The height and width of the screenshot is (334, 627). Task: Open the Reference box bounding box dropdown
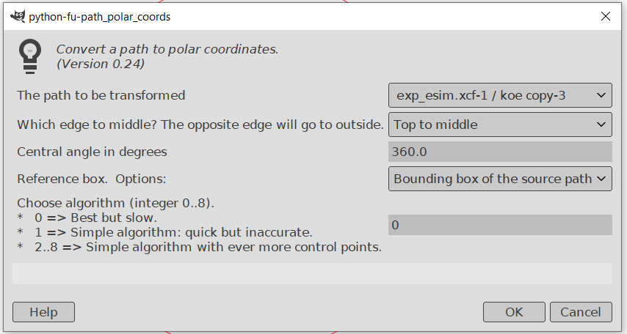click(499, 179)
